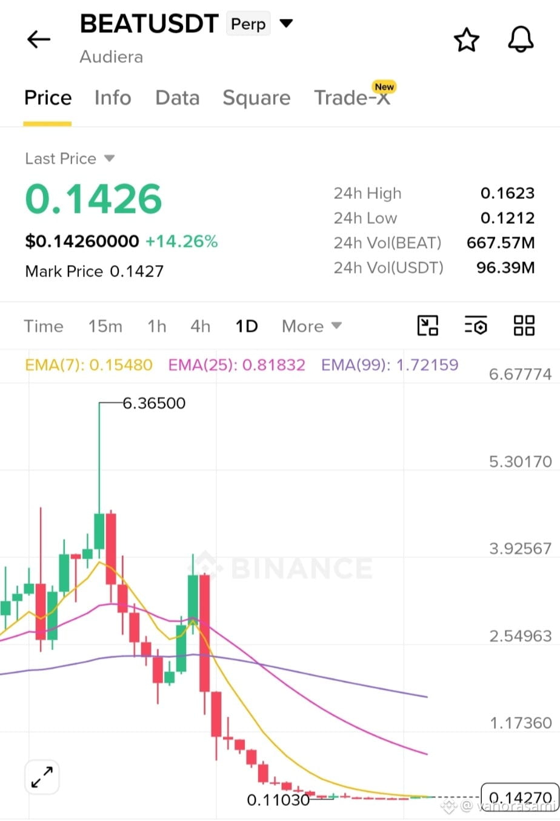
Task: Tap the back arrow icon
Action: pyautogui.click(x=39, y=39)
